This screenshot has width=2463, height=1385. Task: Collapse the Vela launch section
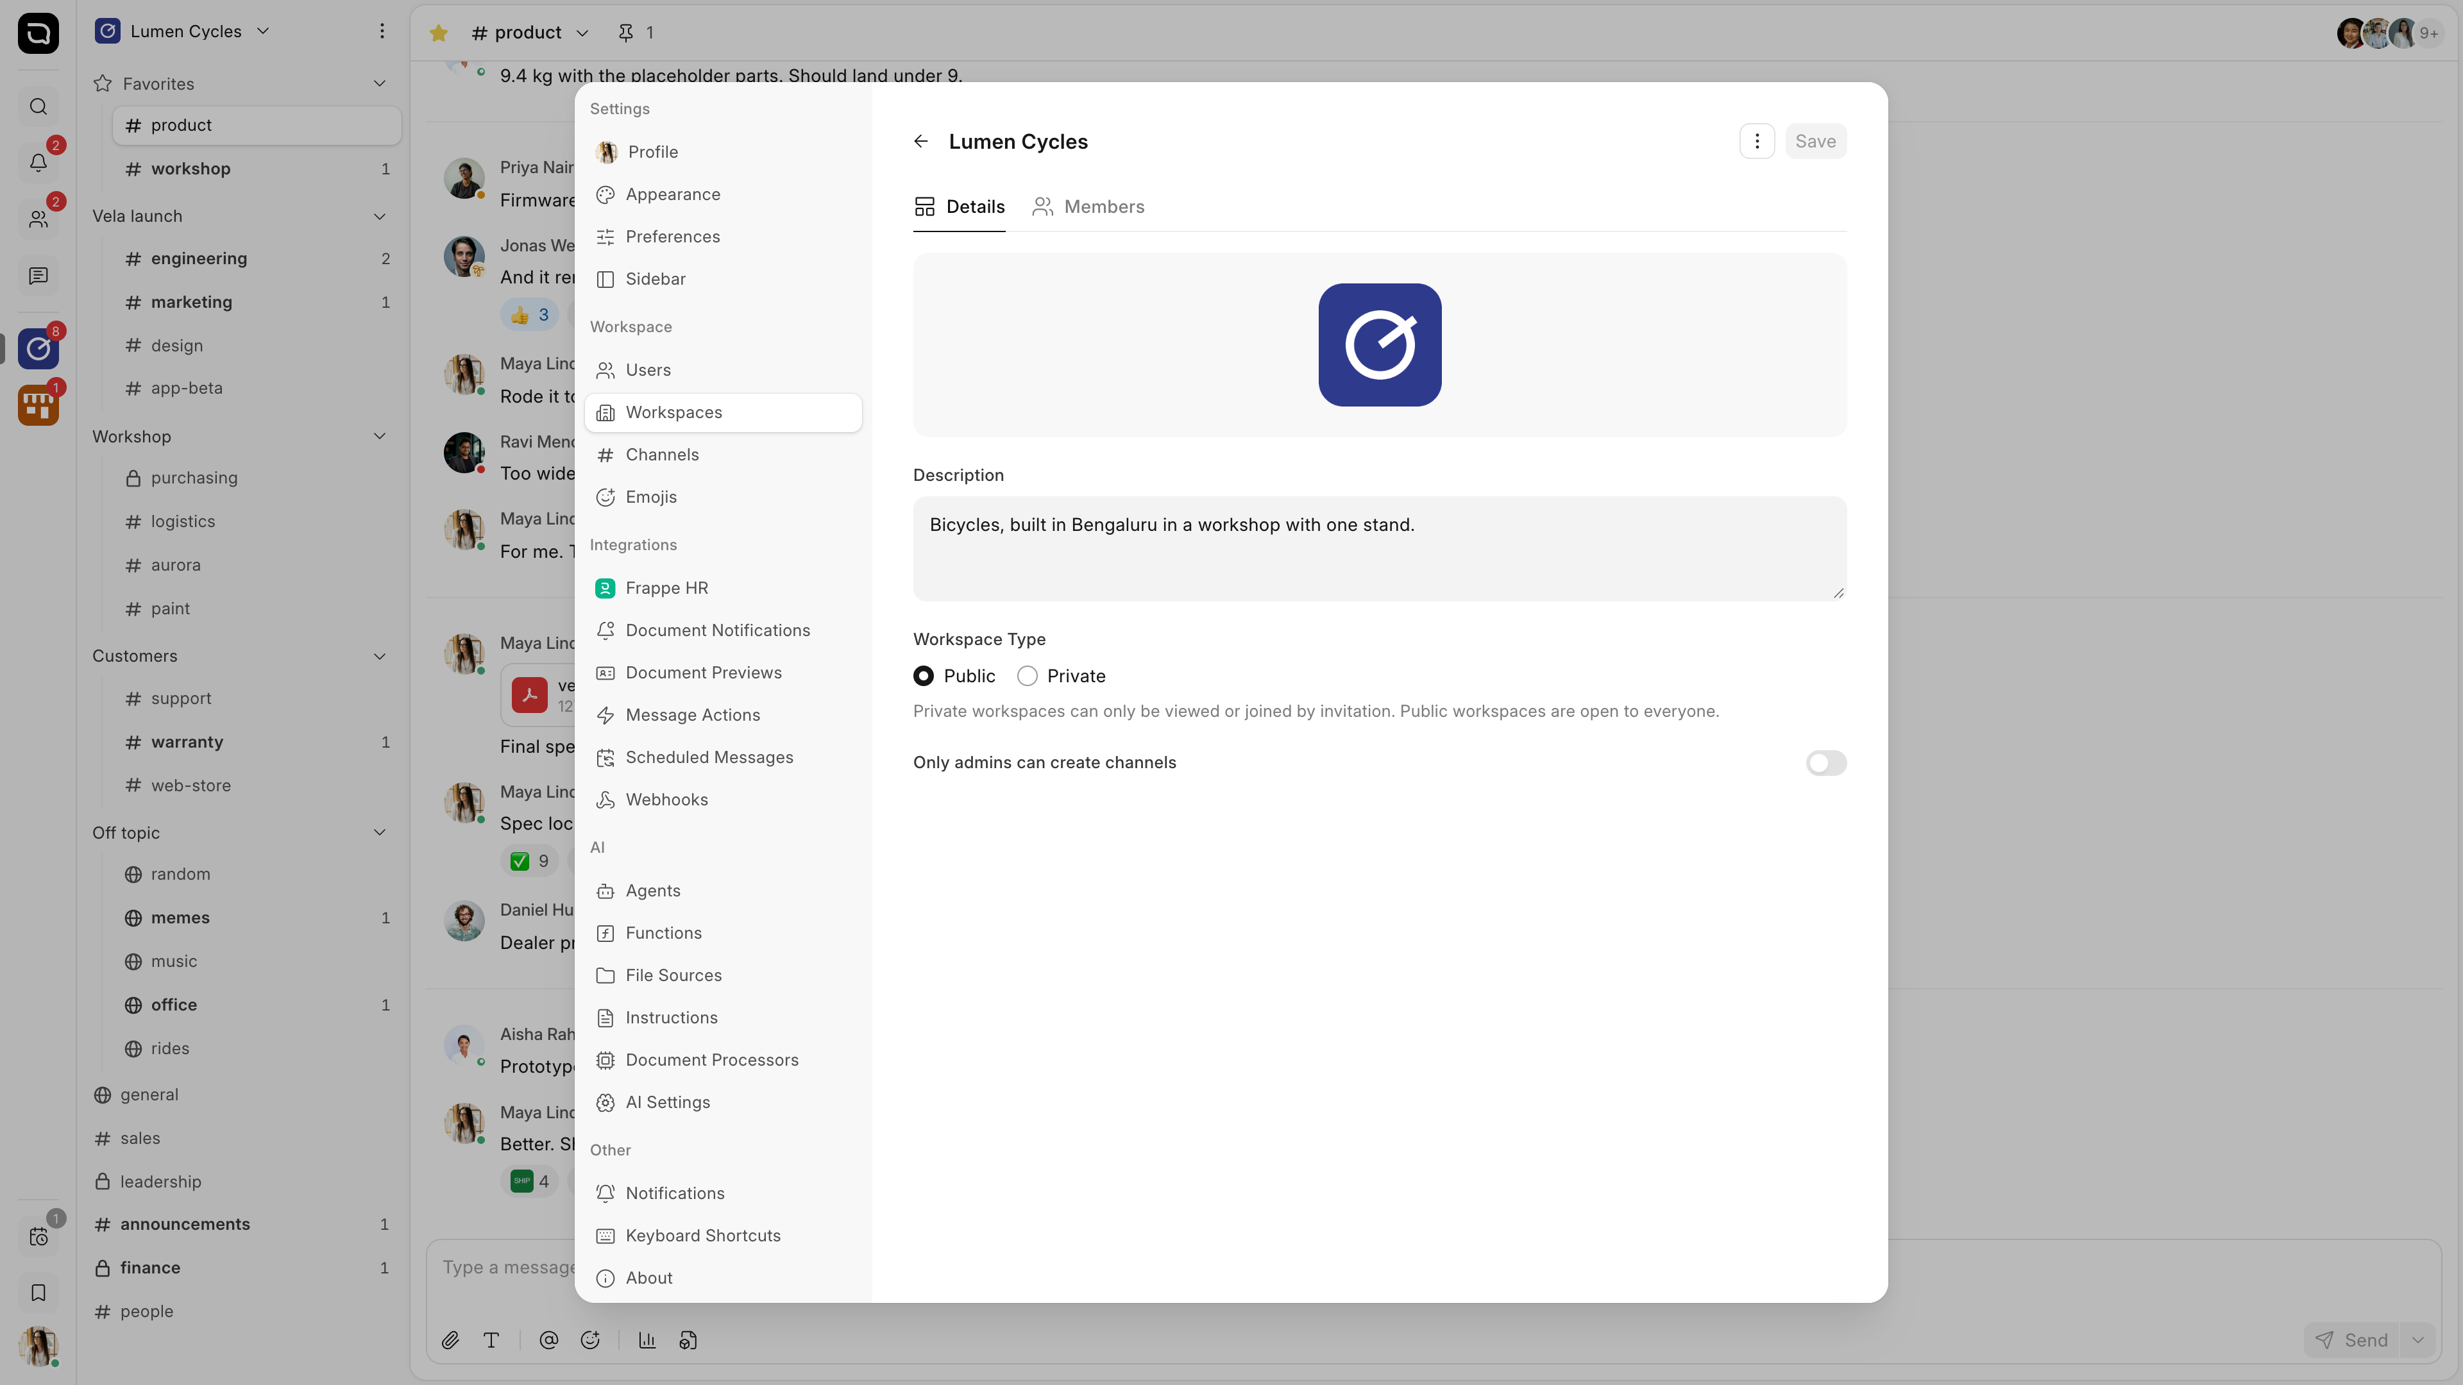380,216
